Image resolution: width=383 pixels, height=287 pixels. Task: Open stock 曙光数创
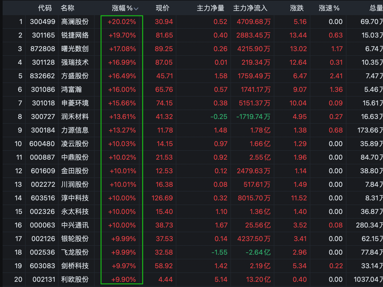point(75,49)
